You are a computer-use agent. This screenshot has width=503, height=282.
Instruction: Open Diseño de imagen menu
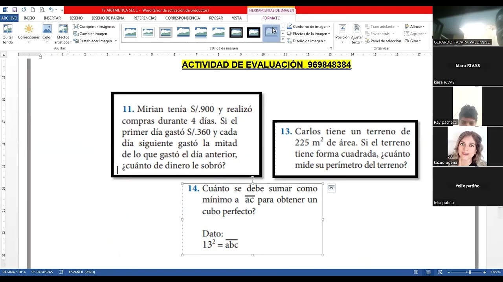306,41
